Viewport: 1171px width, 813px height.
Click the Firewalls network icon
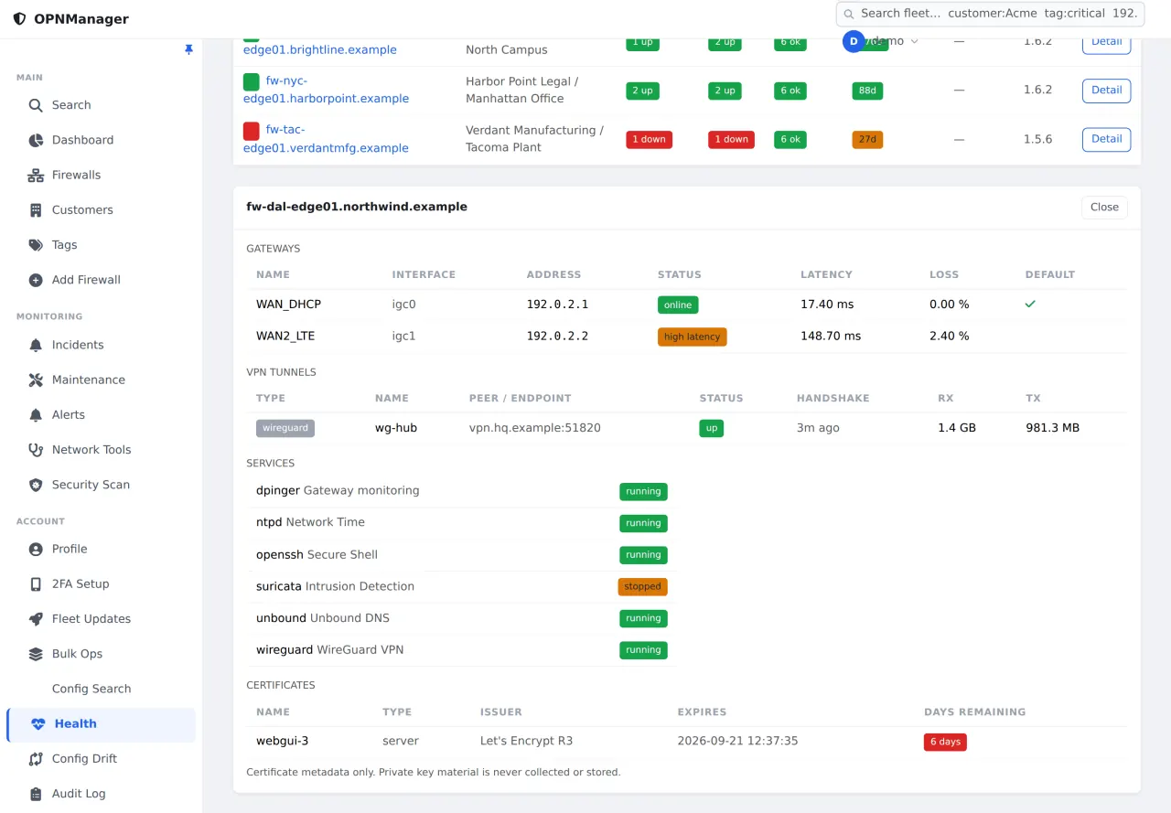click(36, 175)
